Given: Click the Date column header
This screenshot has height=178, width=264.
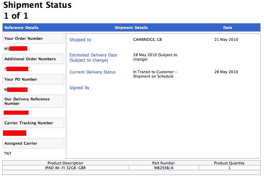Looking at the screenshot, I should click(228, 28).
